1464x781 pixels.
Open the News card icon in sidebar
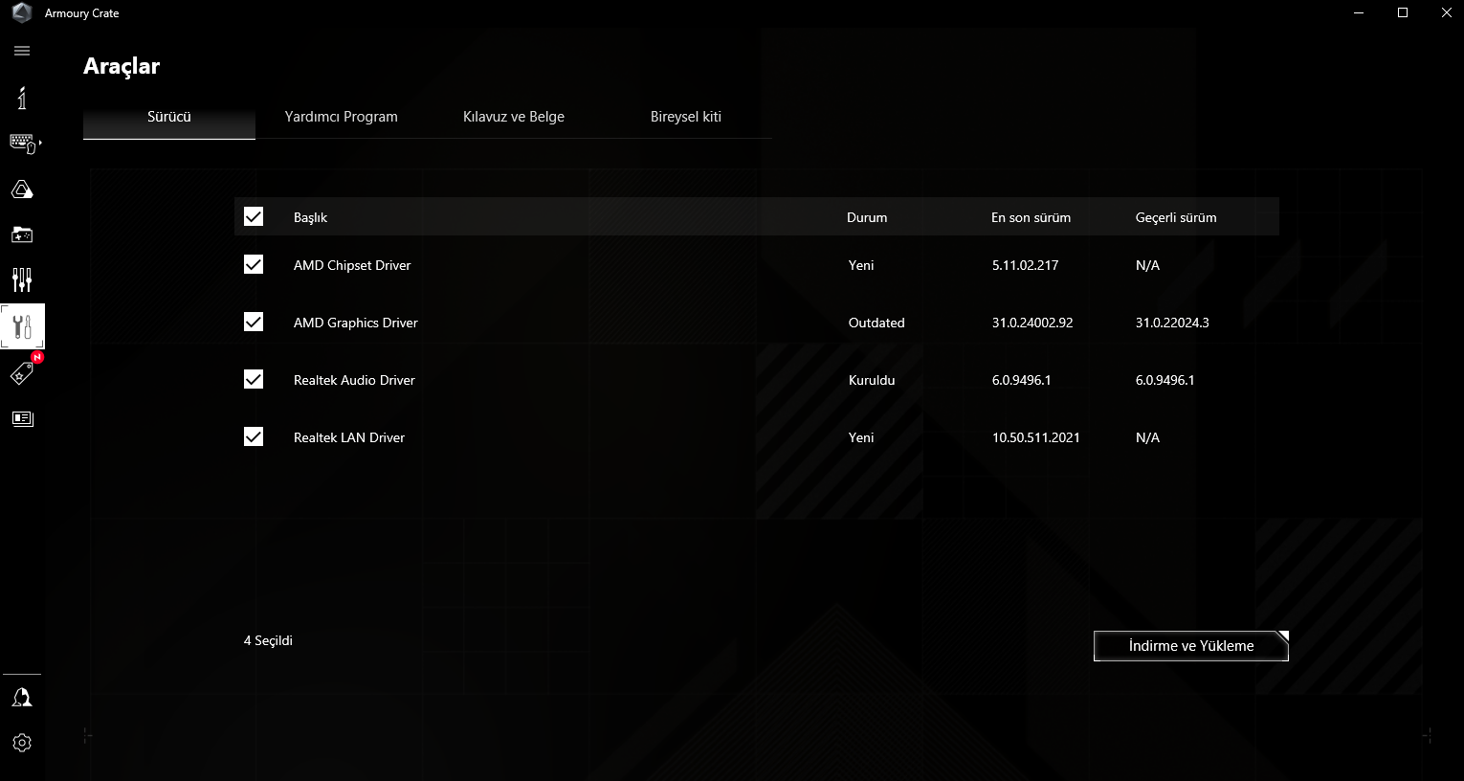click(x=22, y=418)
